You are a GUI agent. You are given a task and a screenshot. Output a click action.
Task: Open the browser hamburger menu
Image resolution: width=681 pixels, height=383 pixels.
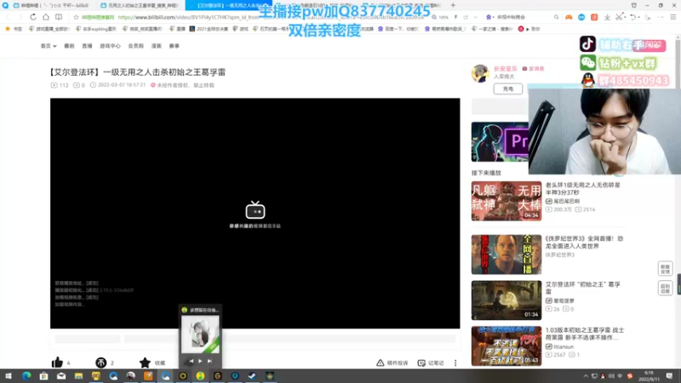click(x=672, y=17)
